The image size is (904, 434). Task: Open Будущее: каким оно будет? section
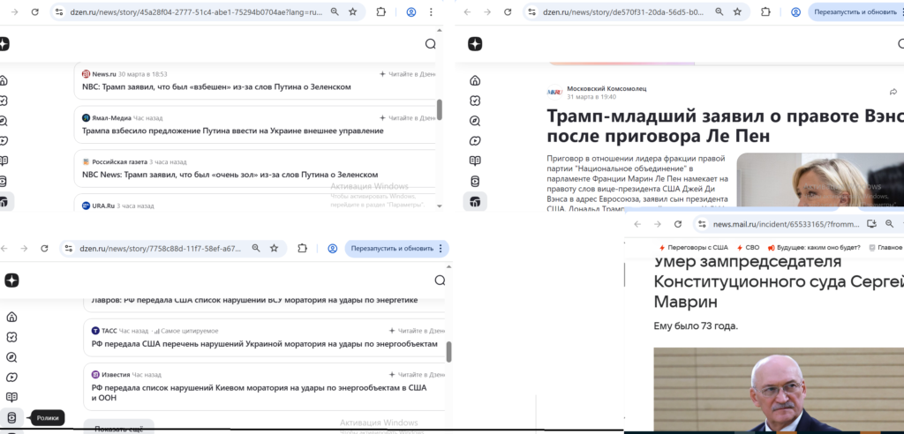[x=814, y=247]
